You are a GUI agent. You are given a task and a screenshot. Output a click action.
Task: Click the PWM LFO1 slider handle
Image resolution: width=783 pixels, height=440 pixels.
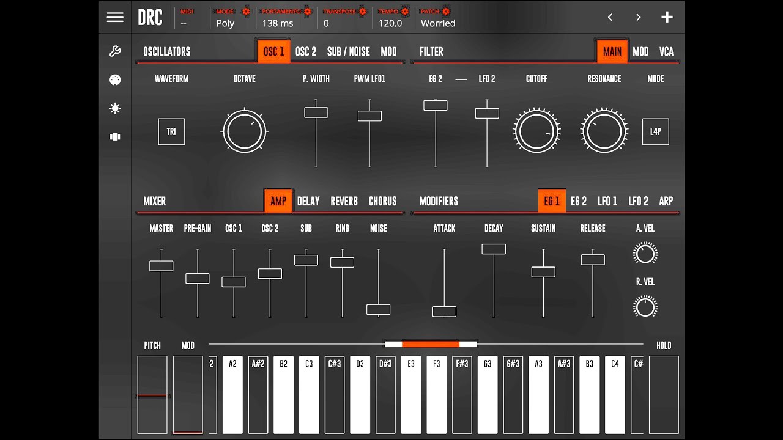tap(370, 116)
